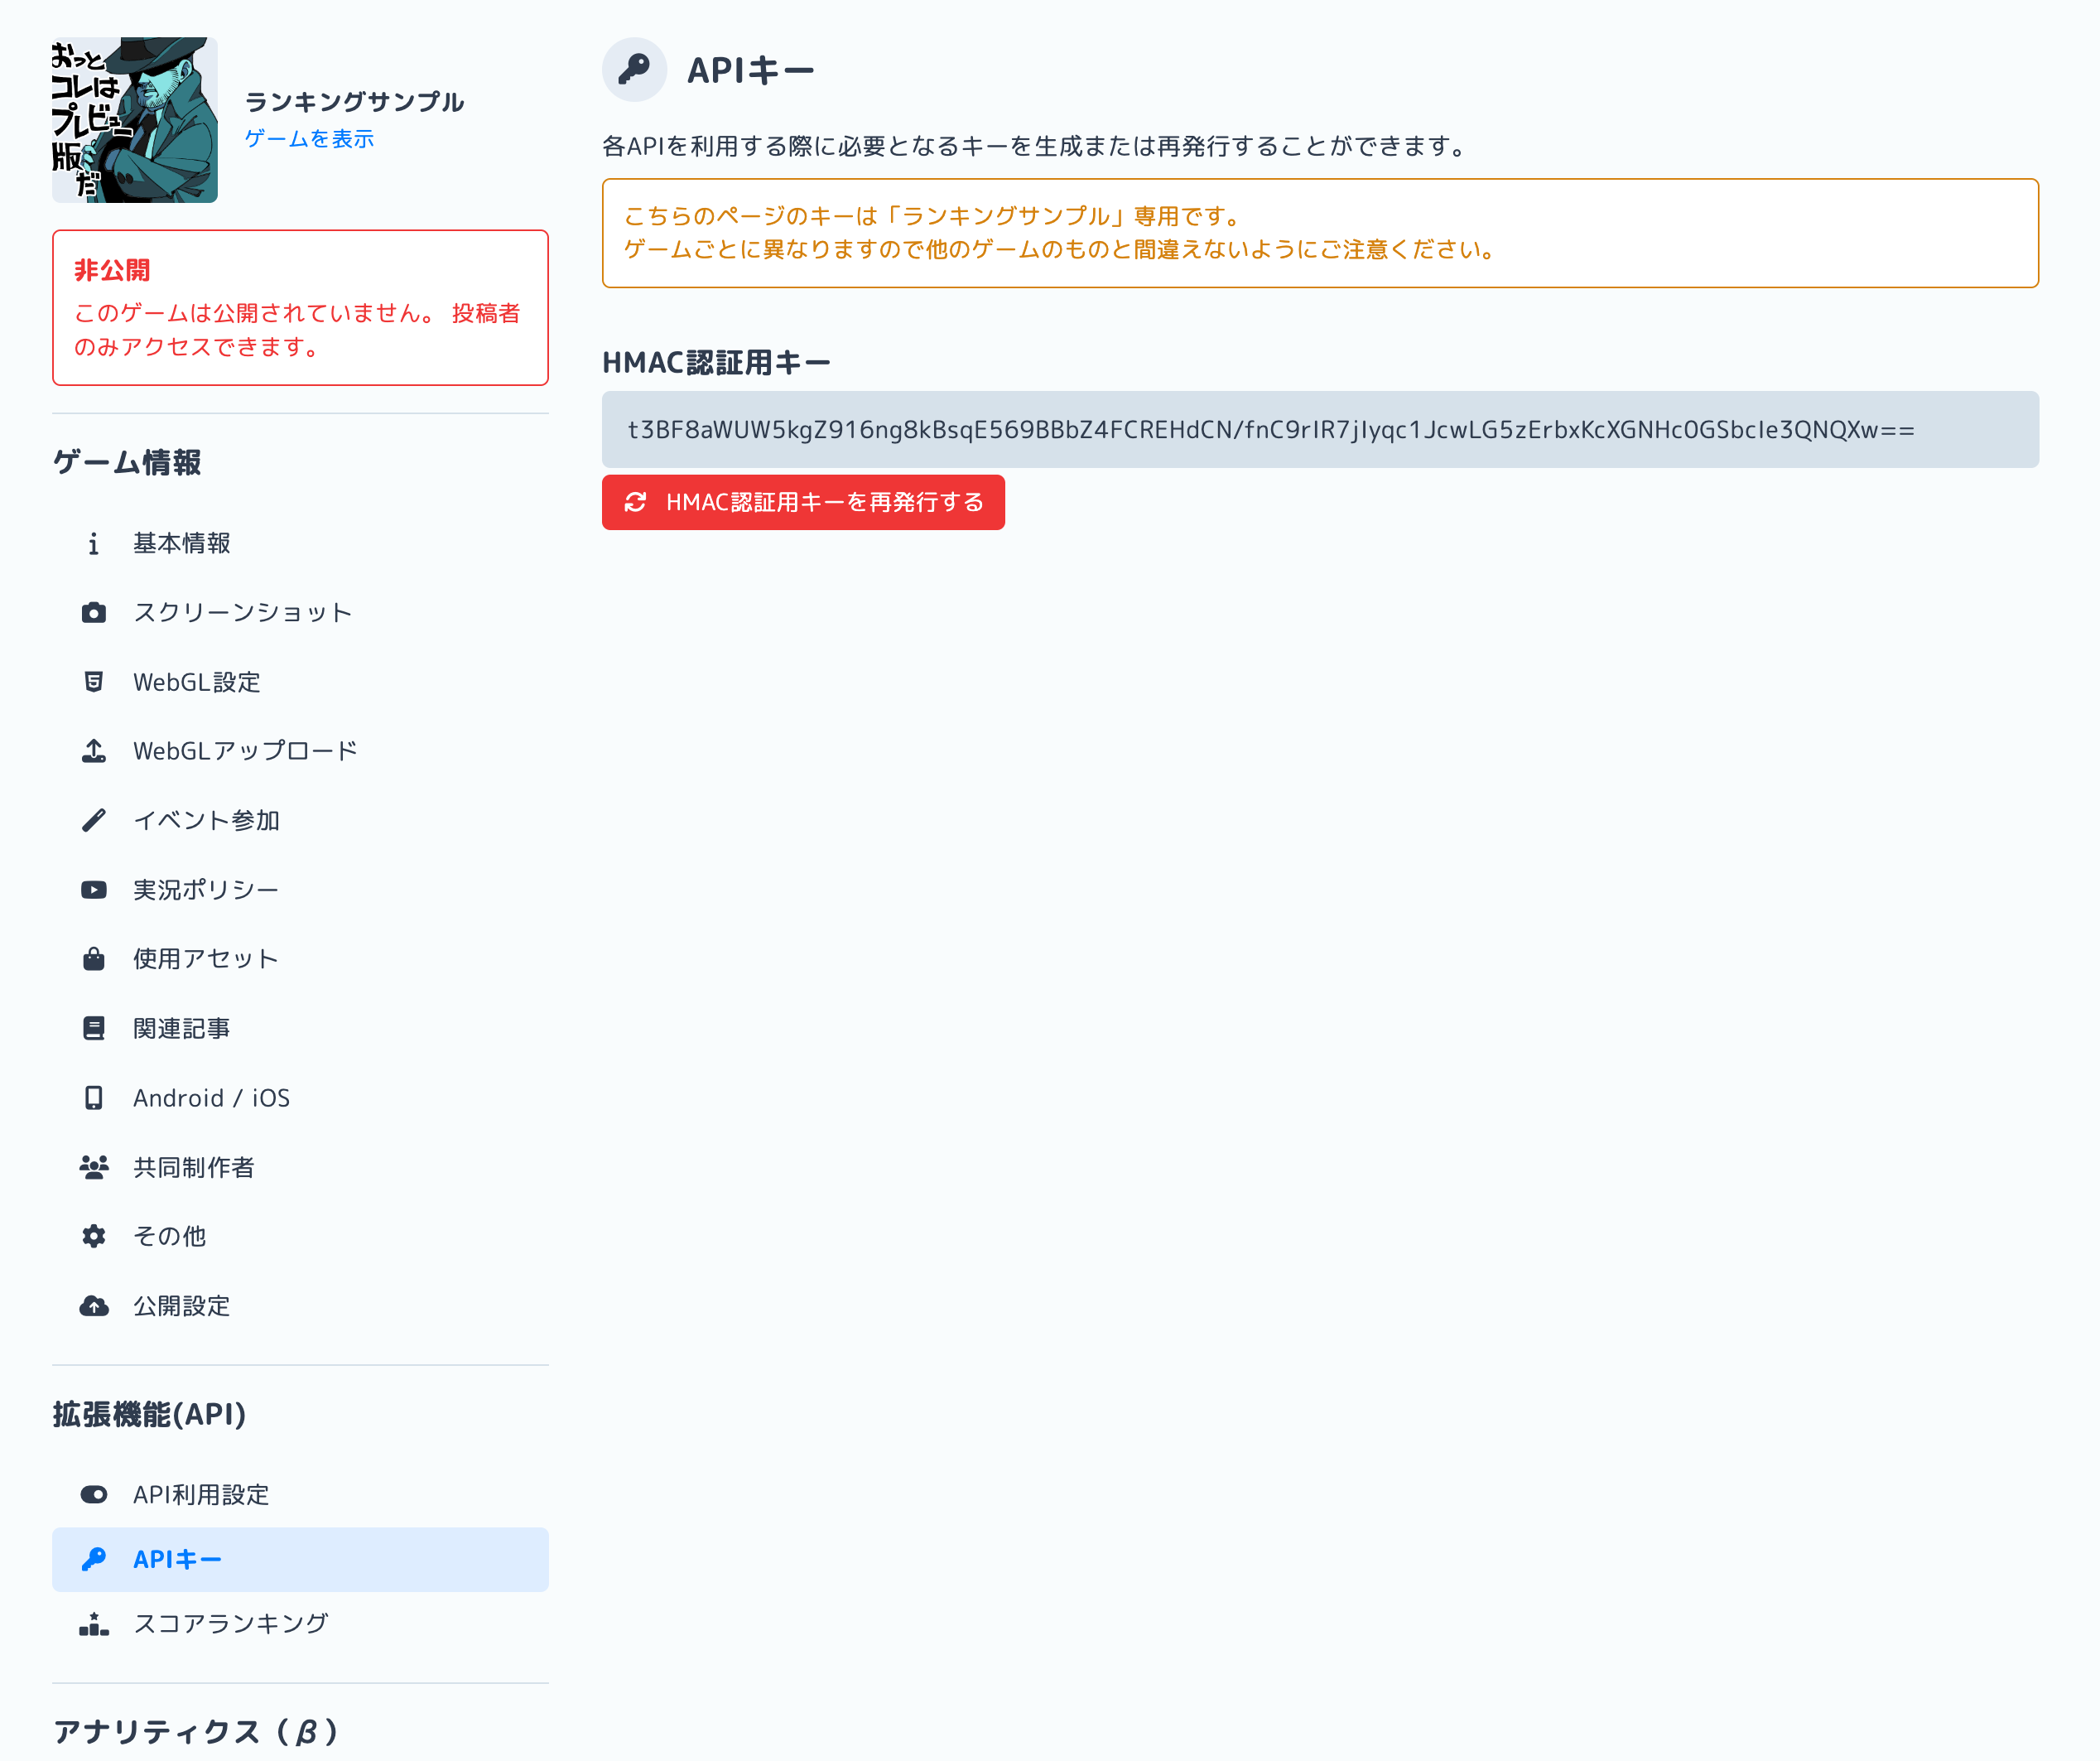Click the icon next to WebGL設定
This screenshot has width=2100, height=1761.
click(x=94, y=682)
